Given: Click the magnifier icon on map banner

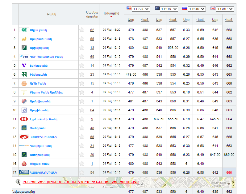Looking at the screenshot, I should [18, 182].
